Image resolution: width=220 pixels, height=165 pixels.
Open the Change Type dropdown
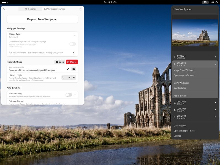pos(42,35)
